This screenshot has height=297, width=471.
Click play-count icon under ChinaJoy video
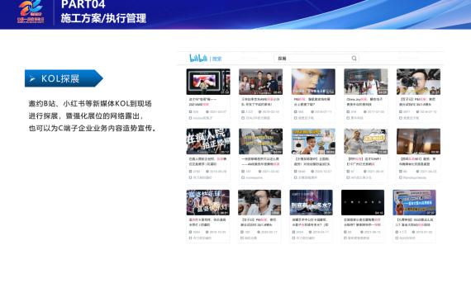[348, 111]
